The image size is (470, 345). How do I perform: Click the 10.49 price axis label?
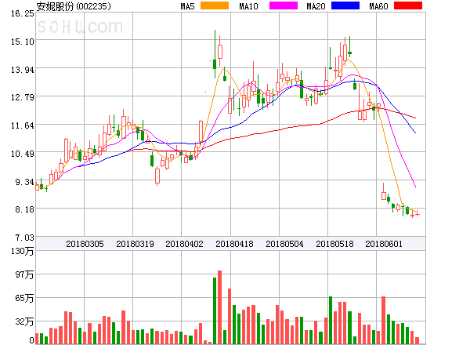click(23, 154)
